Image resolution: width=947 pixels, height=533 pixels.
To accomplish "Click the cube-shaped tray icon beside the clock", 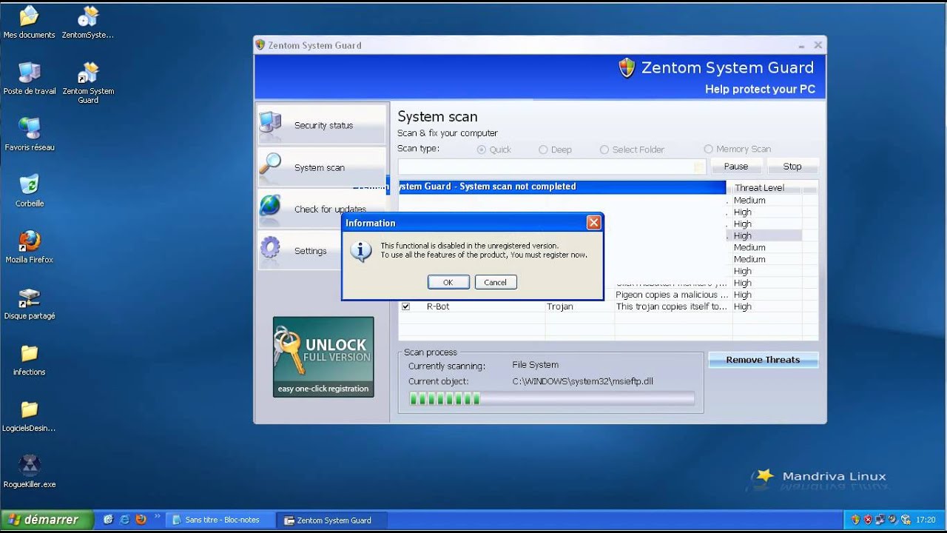I will tap(905, 520).
